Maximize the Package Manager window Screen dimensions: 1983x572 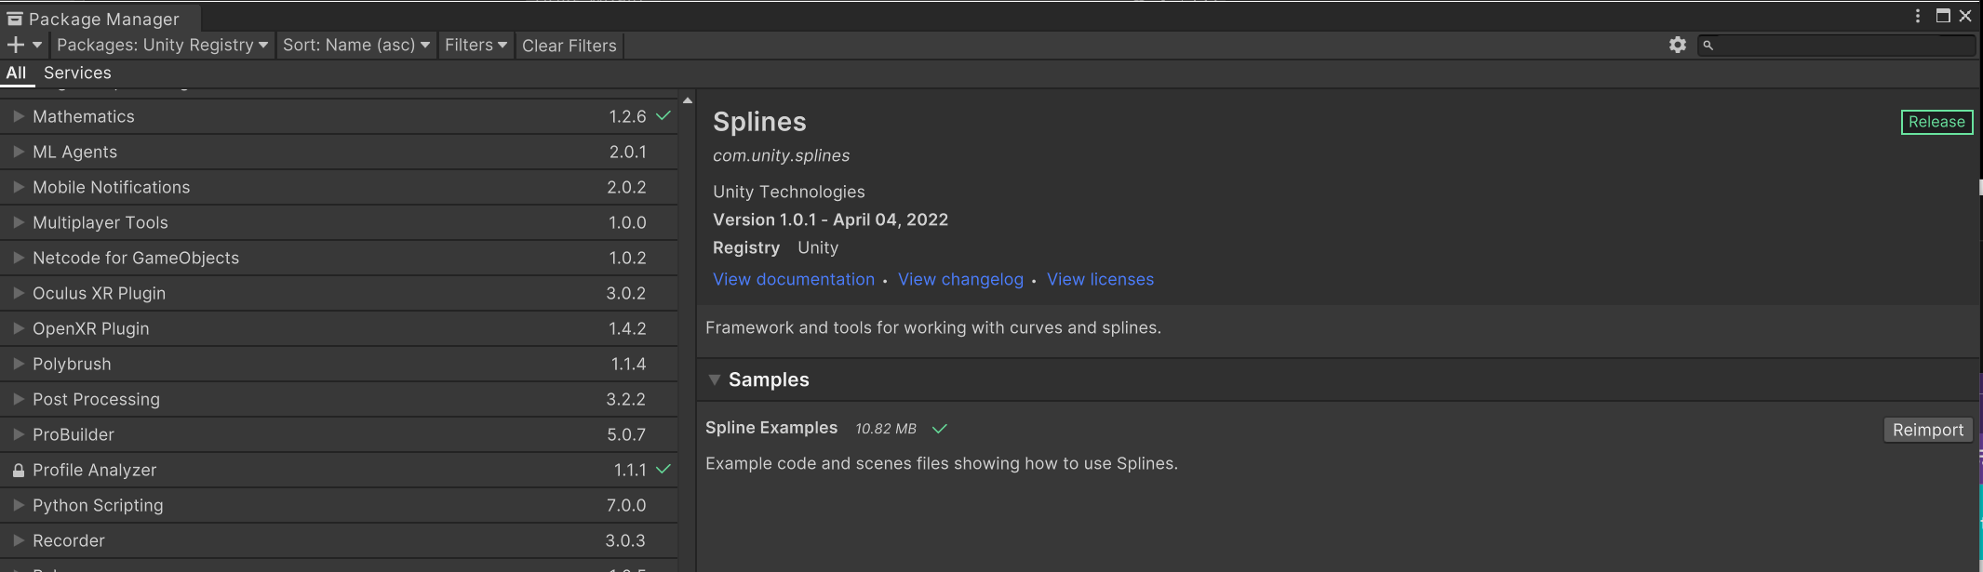[x=1943, y=16]
